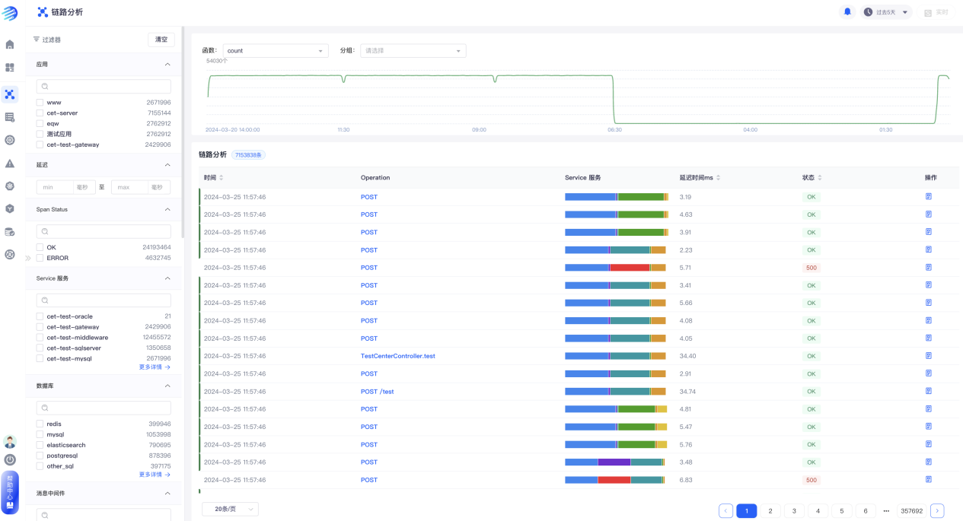Viewport: 963px width, 521px height.
Task: Go to page 3 of results
Action: [x=794, y=511]
